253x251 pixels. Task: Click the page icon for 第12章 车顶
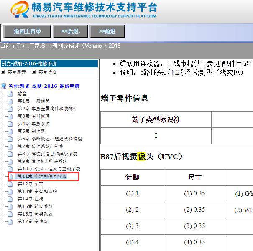point(10,184)
